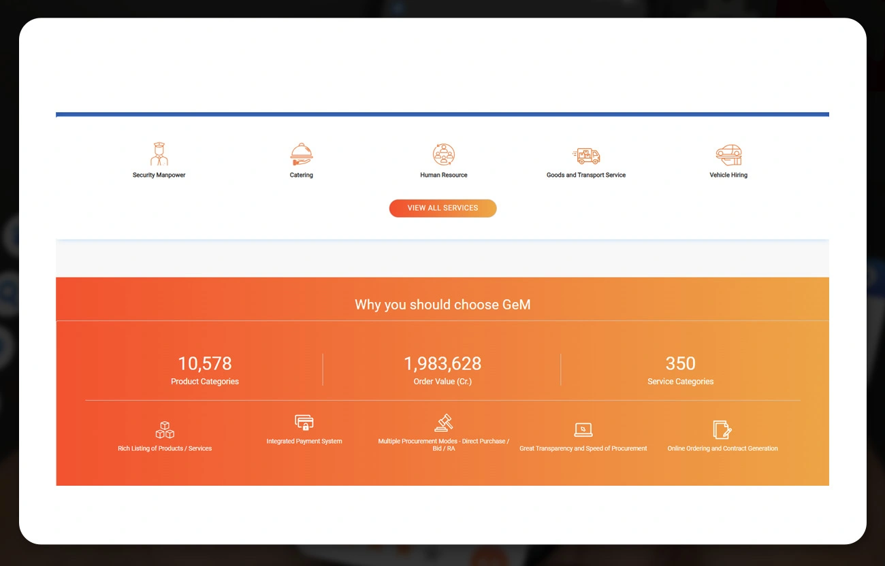Viewport: 885px width, 566px height.
Task: Select the Human Resource people icon
Action: [444, 154]
